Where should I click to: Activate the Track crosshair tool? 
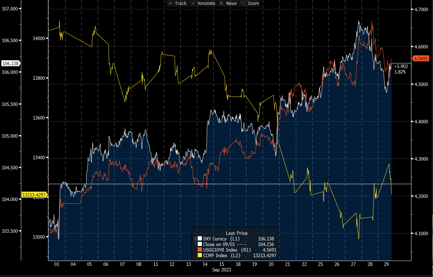[177, 3]
